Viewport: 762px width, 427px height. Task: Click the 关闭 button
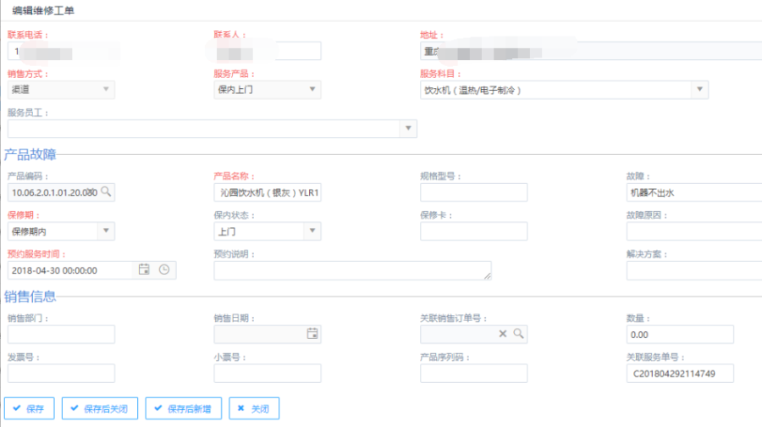pos(254,408)
